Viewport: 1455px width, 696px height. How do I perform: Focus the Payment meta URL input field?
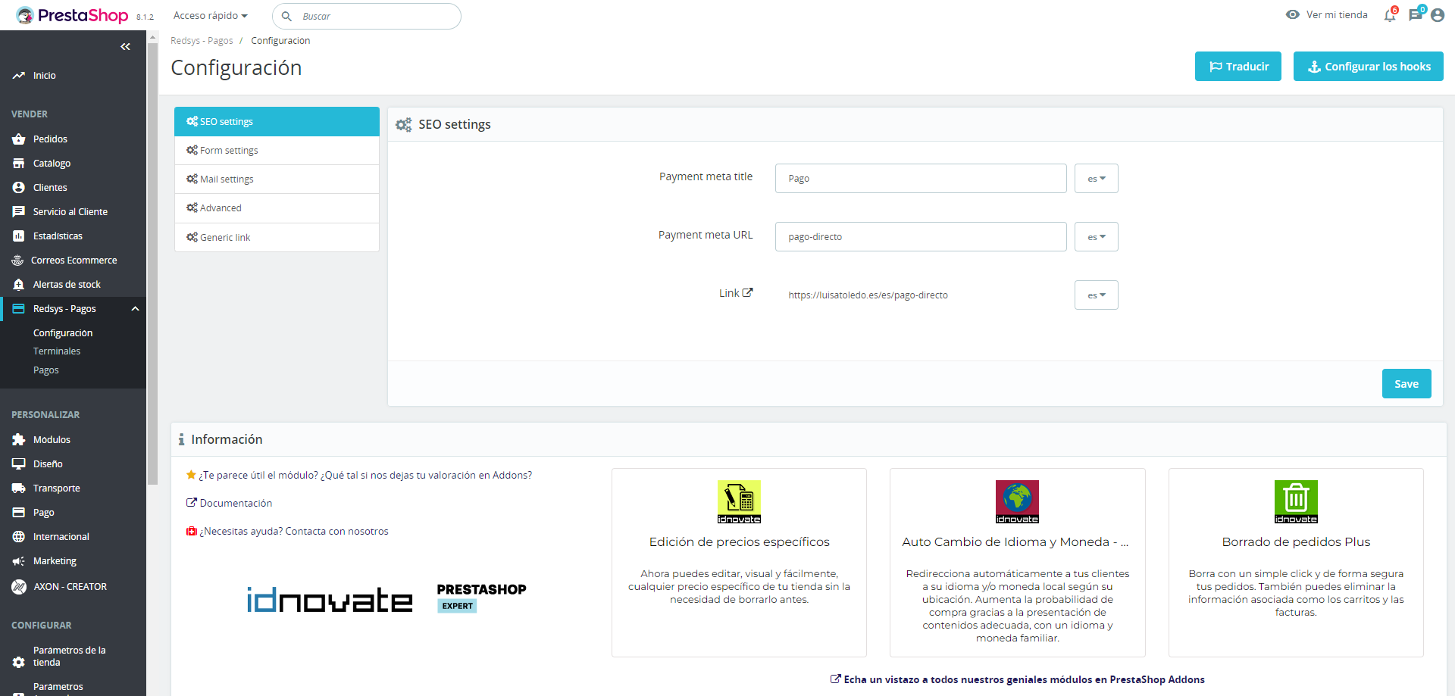(x=921, y=237)
